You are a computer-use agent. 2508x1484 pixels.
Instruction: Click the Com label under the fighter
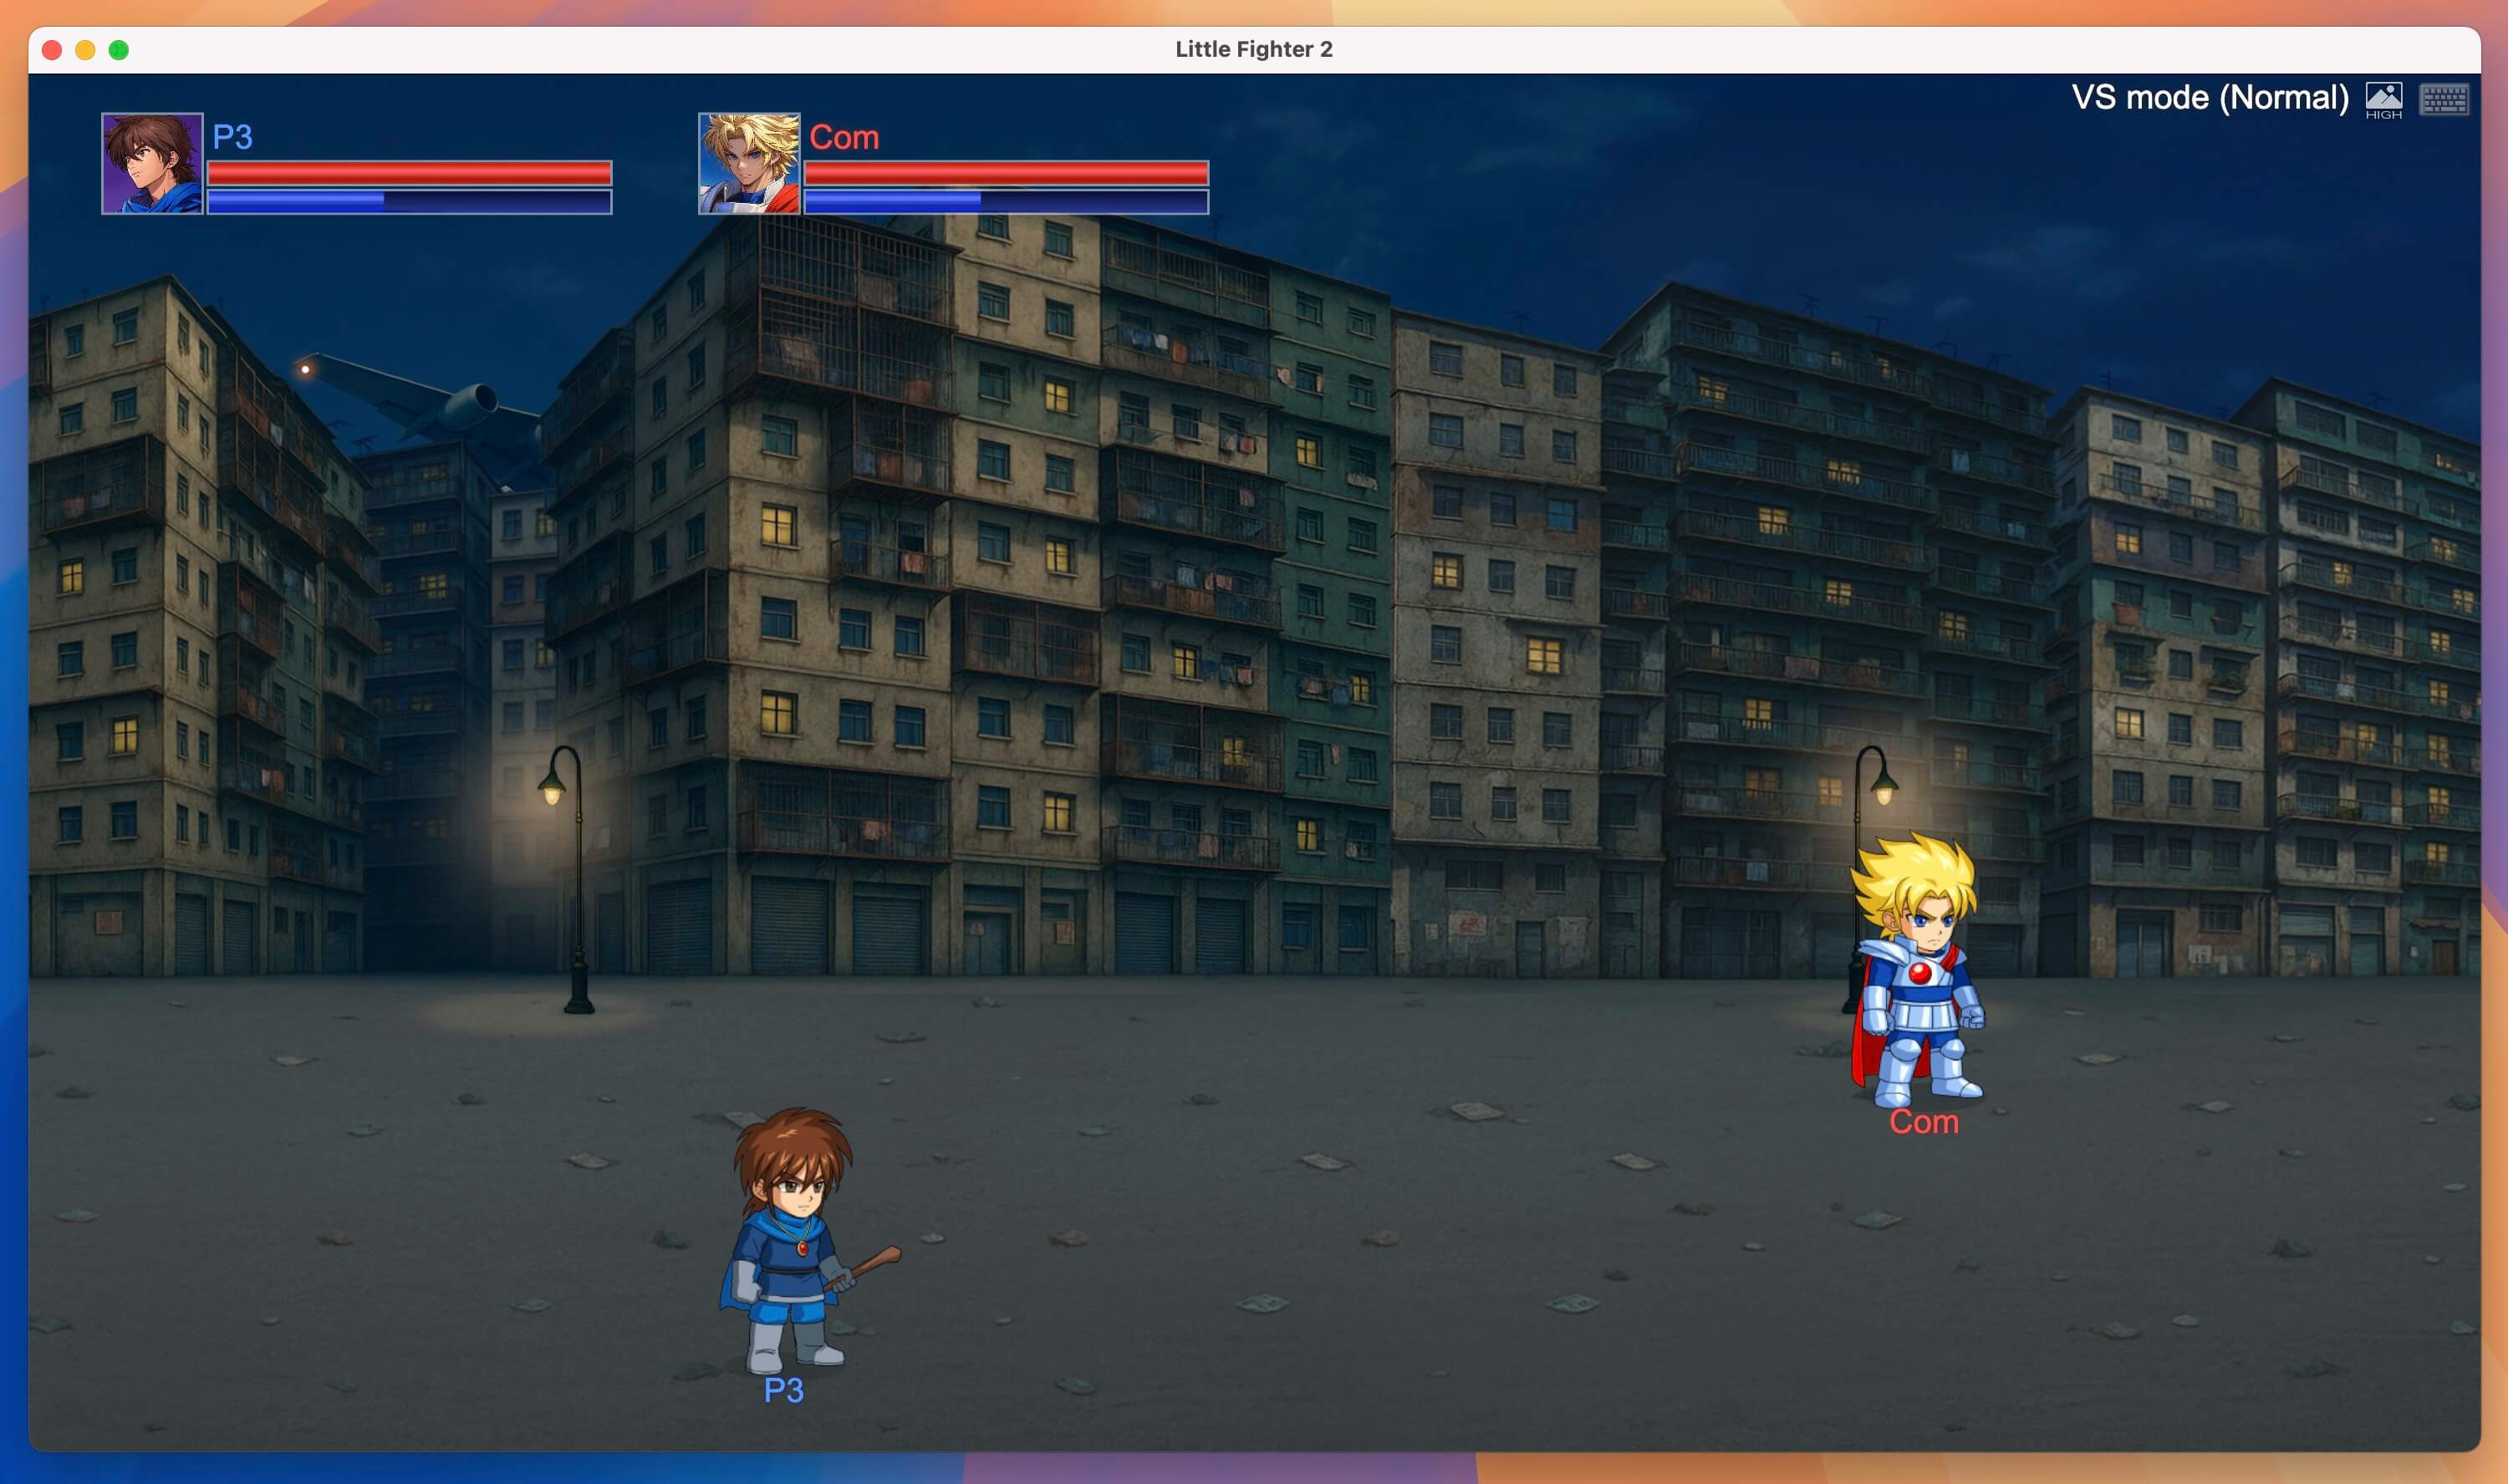tap(1924, 1122)
